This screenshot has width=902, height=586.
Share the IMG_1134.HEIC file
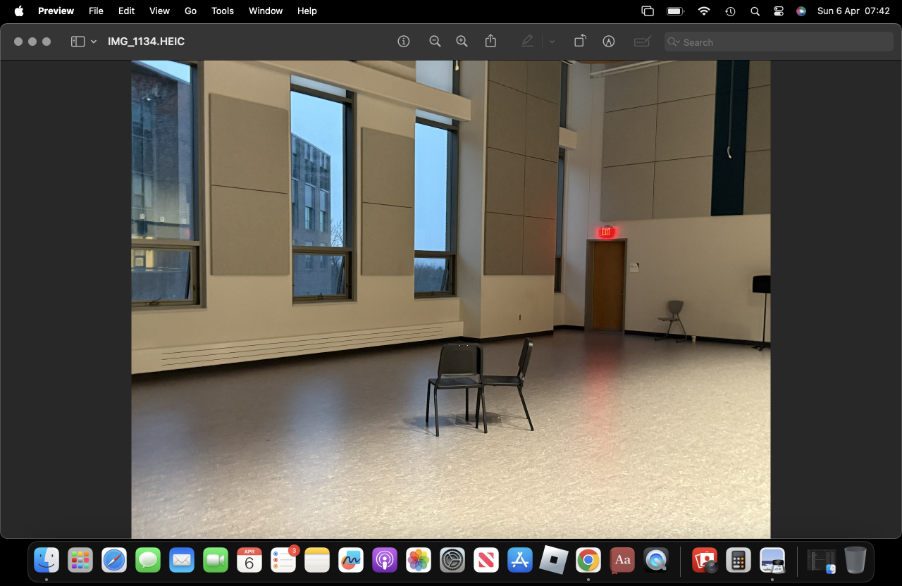pos(491,42)
